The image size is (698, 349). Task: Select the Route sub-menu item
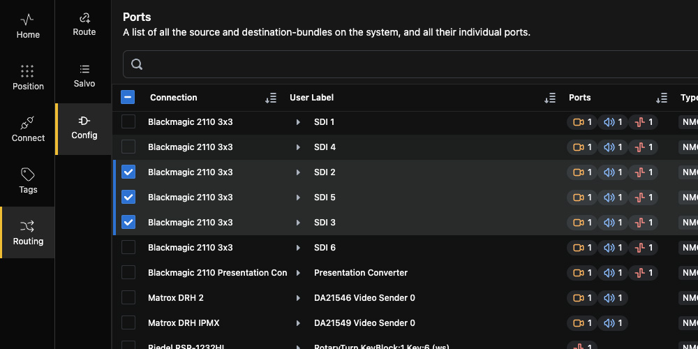(84, 25)
